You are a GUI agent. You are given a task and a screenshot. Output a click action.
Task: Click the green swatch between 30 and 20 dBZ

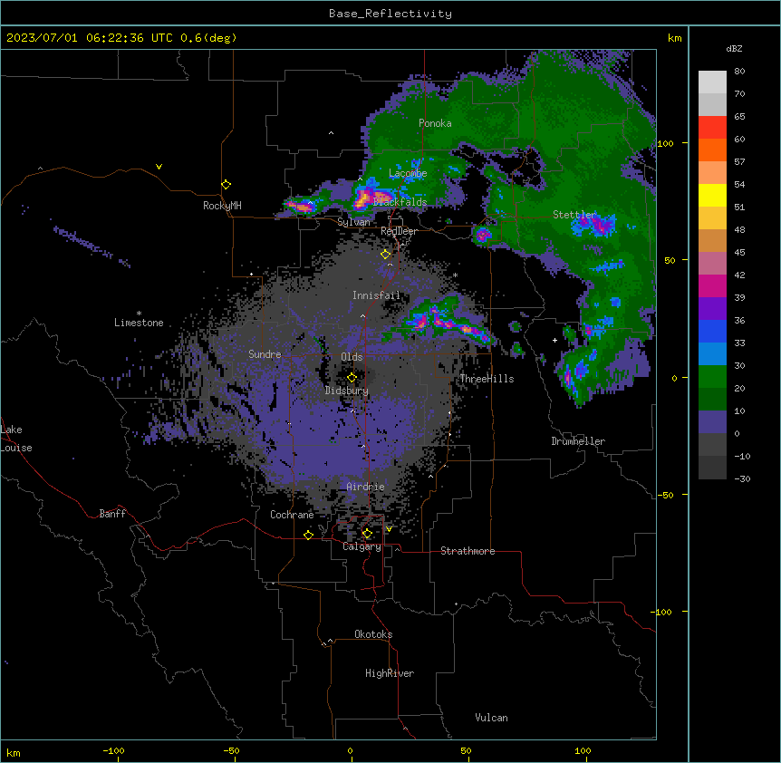[x=712, y=377]
